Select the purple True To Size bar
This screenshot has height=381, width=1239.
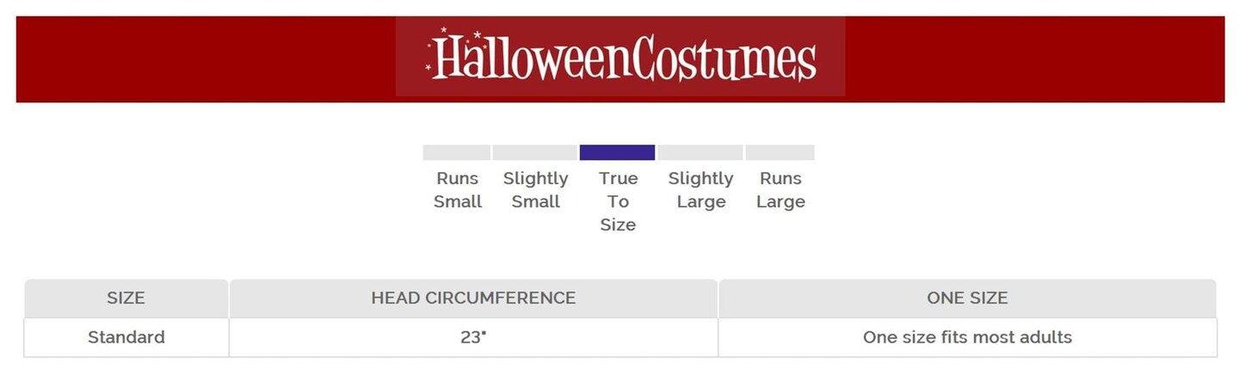[x=617, y=153]
